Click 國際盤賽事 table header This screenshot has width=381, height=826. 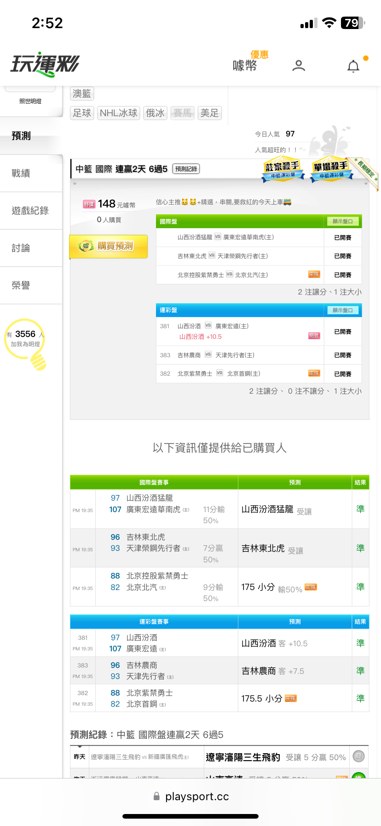click(154, 483)
